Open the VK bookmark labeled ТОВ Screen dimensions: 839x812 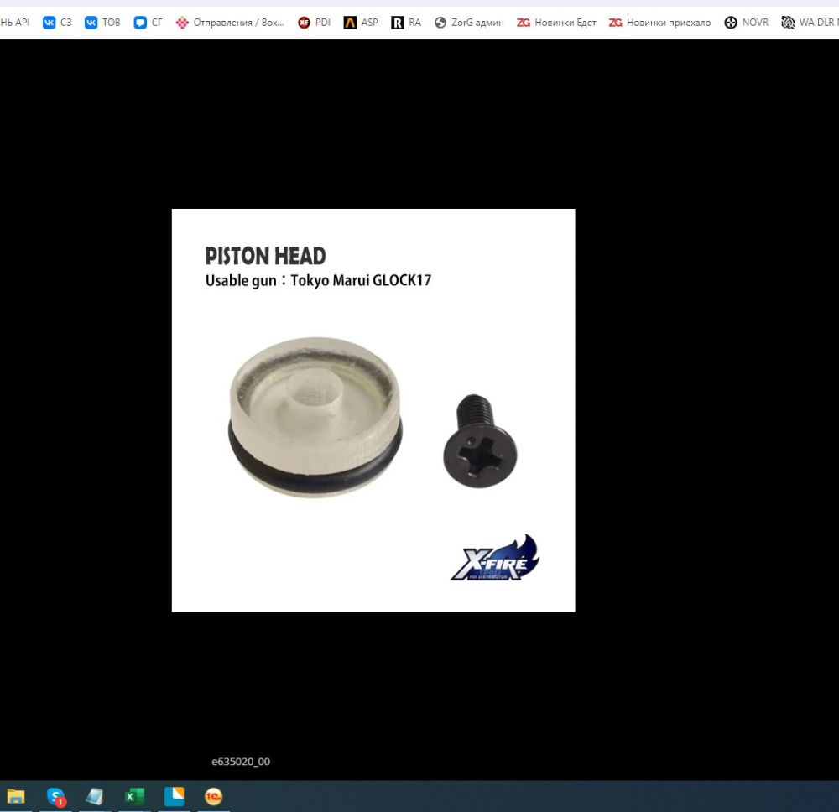coord(102,23)
